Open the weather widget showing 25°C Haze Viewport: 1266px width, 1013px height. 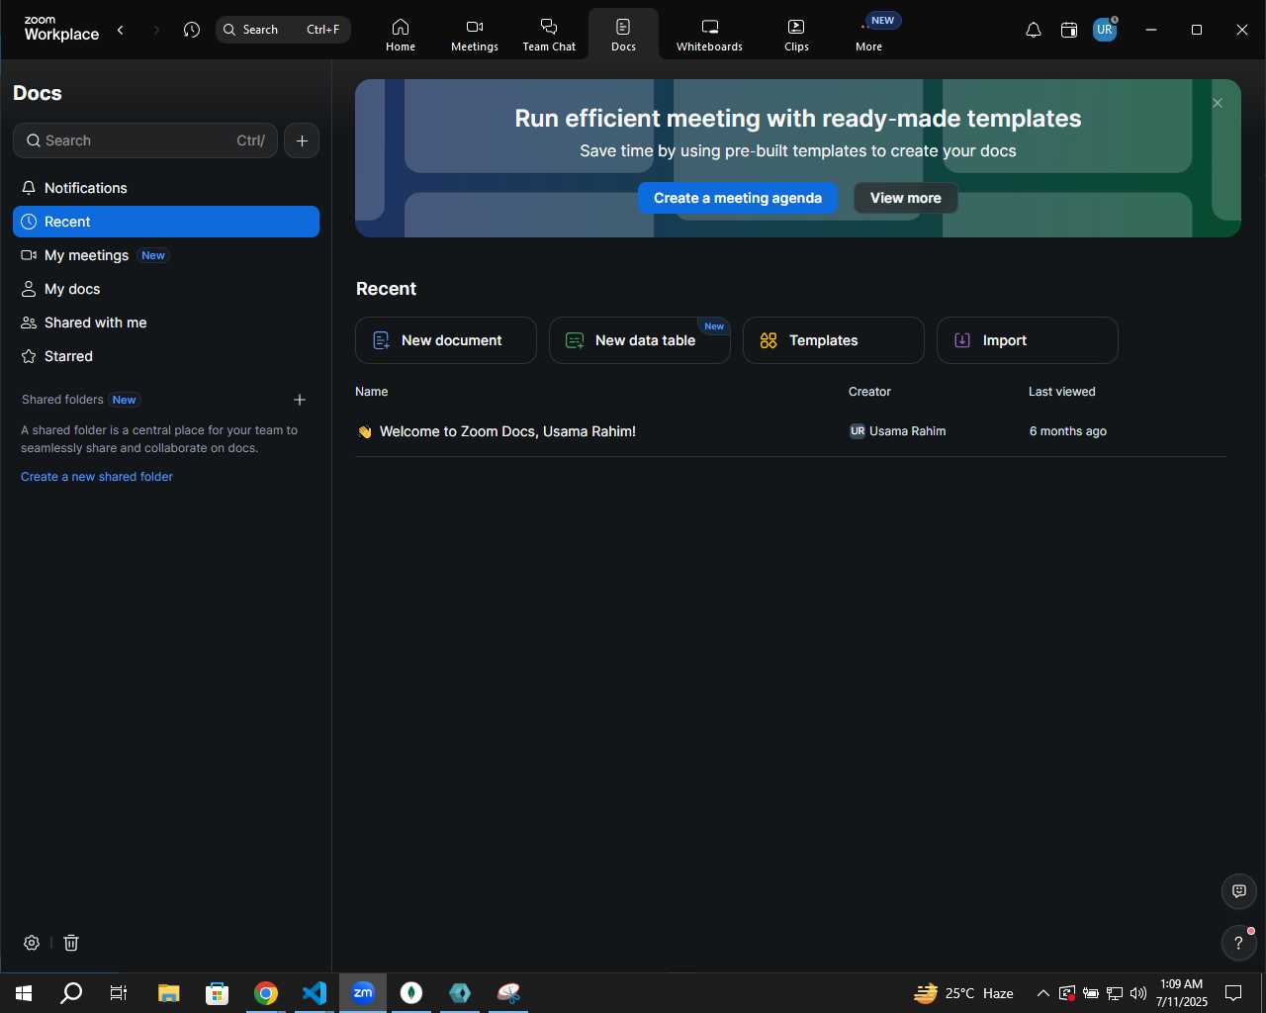click(x=964, y=993)
